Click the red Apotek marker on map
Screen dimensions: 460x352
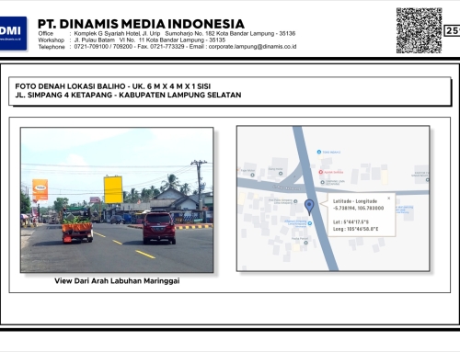coord(321,172)
